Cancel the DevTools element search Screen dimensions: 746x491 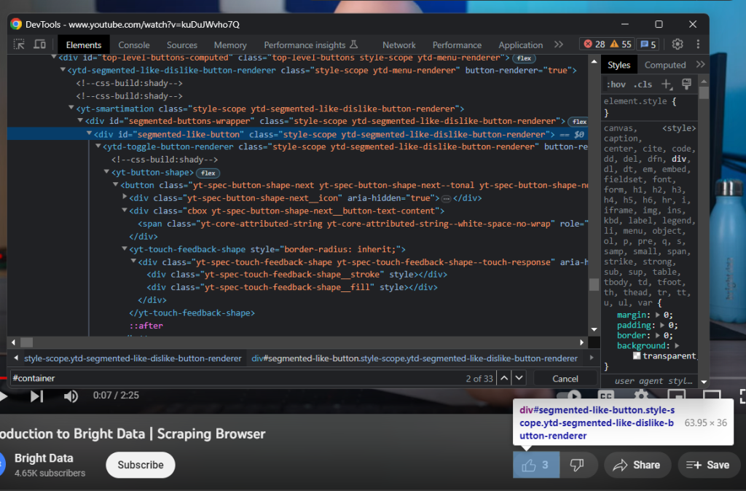(x=565, y=378)
